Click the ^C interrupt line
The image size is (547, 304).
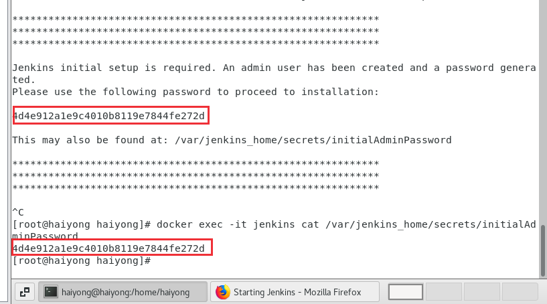[x=18, y=212]
